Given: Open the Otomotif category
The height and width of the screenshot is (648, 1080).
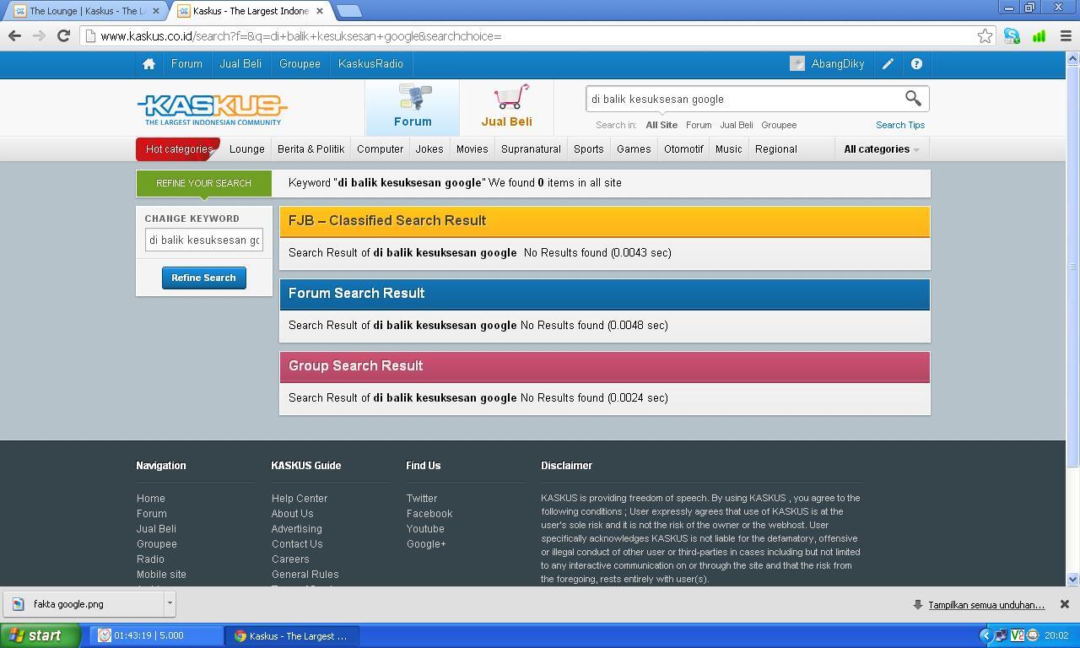Looking at the screenshot, I should click(x=683, y=149).
